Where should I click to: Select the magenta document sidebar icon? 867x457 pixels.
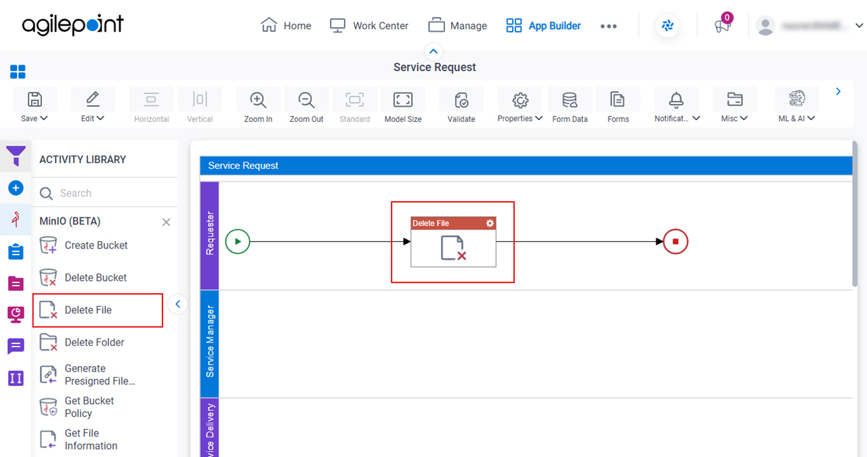[x=16, y=283]
